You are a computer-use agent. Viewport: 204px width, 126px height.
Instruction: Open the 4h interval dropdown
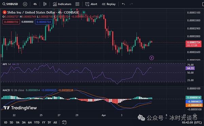pyautogui.click(x=35, y=4)
